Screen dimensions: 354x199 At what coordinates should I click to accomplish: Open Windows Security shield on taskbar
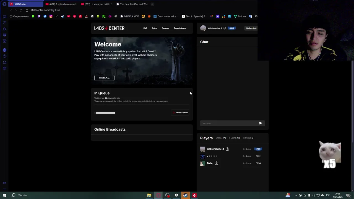176,195
